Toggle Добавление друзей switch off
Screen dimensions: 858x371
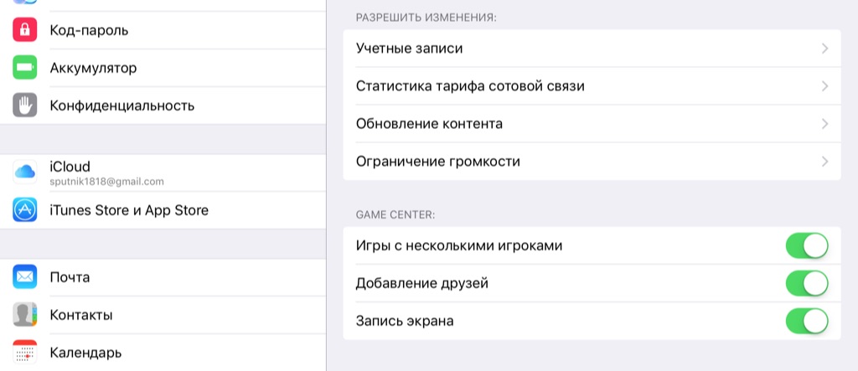tap(806, 283)
